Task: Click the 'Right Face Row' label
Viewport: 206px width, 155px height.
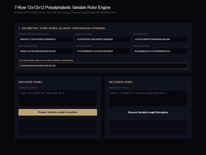Action: click(141, 46)
